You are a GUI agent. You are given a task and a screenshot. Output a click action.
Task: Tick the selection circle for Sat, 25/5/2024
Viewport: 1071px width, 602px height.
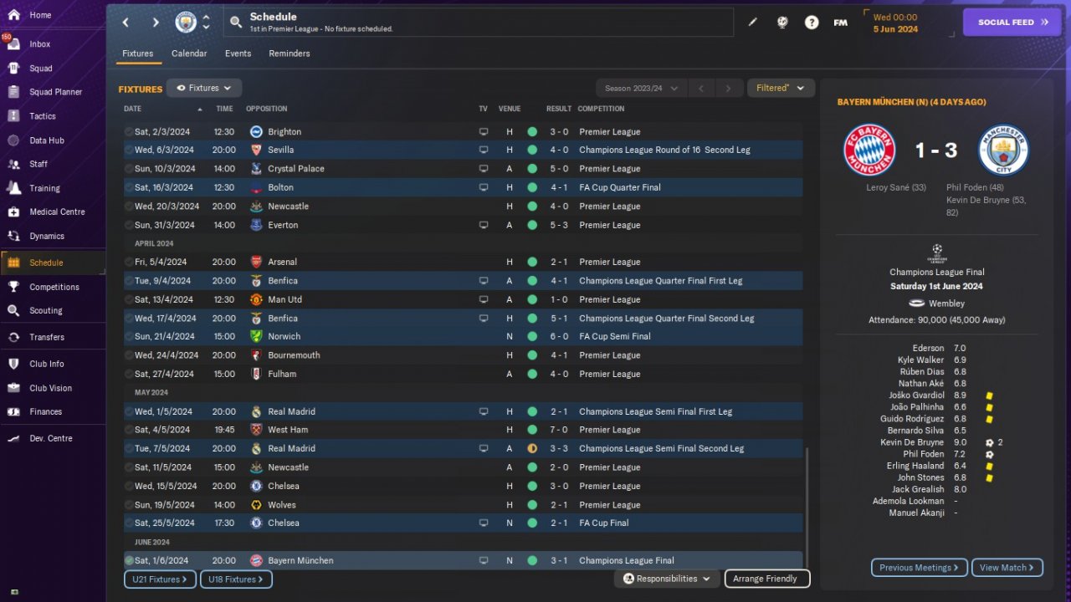point(129,523)
